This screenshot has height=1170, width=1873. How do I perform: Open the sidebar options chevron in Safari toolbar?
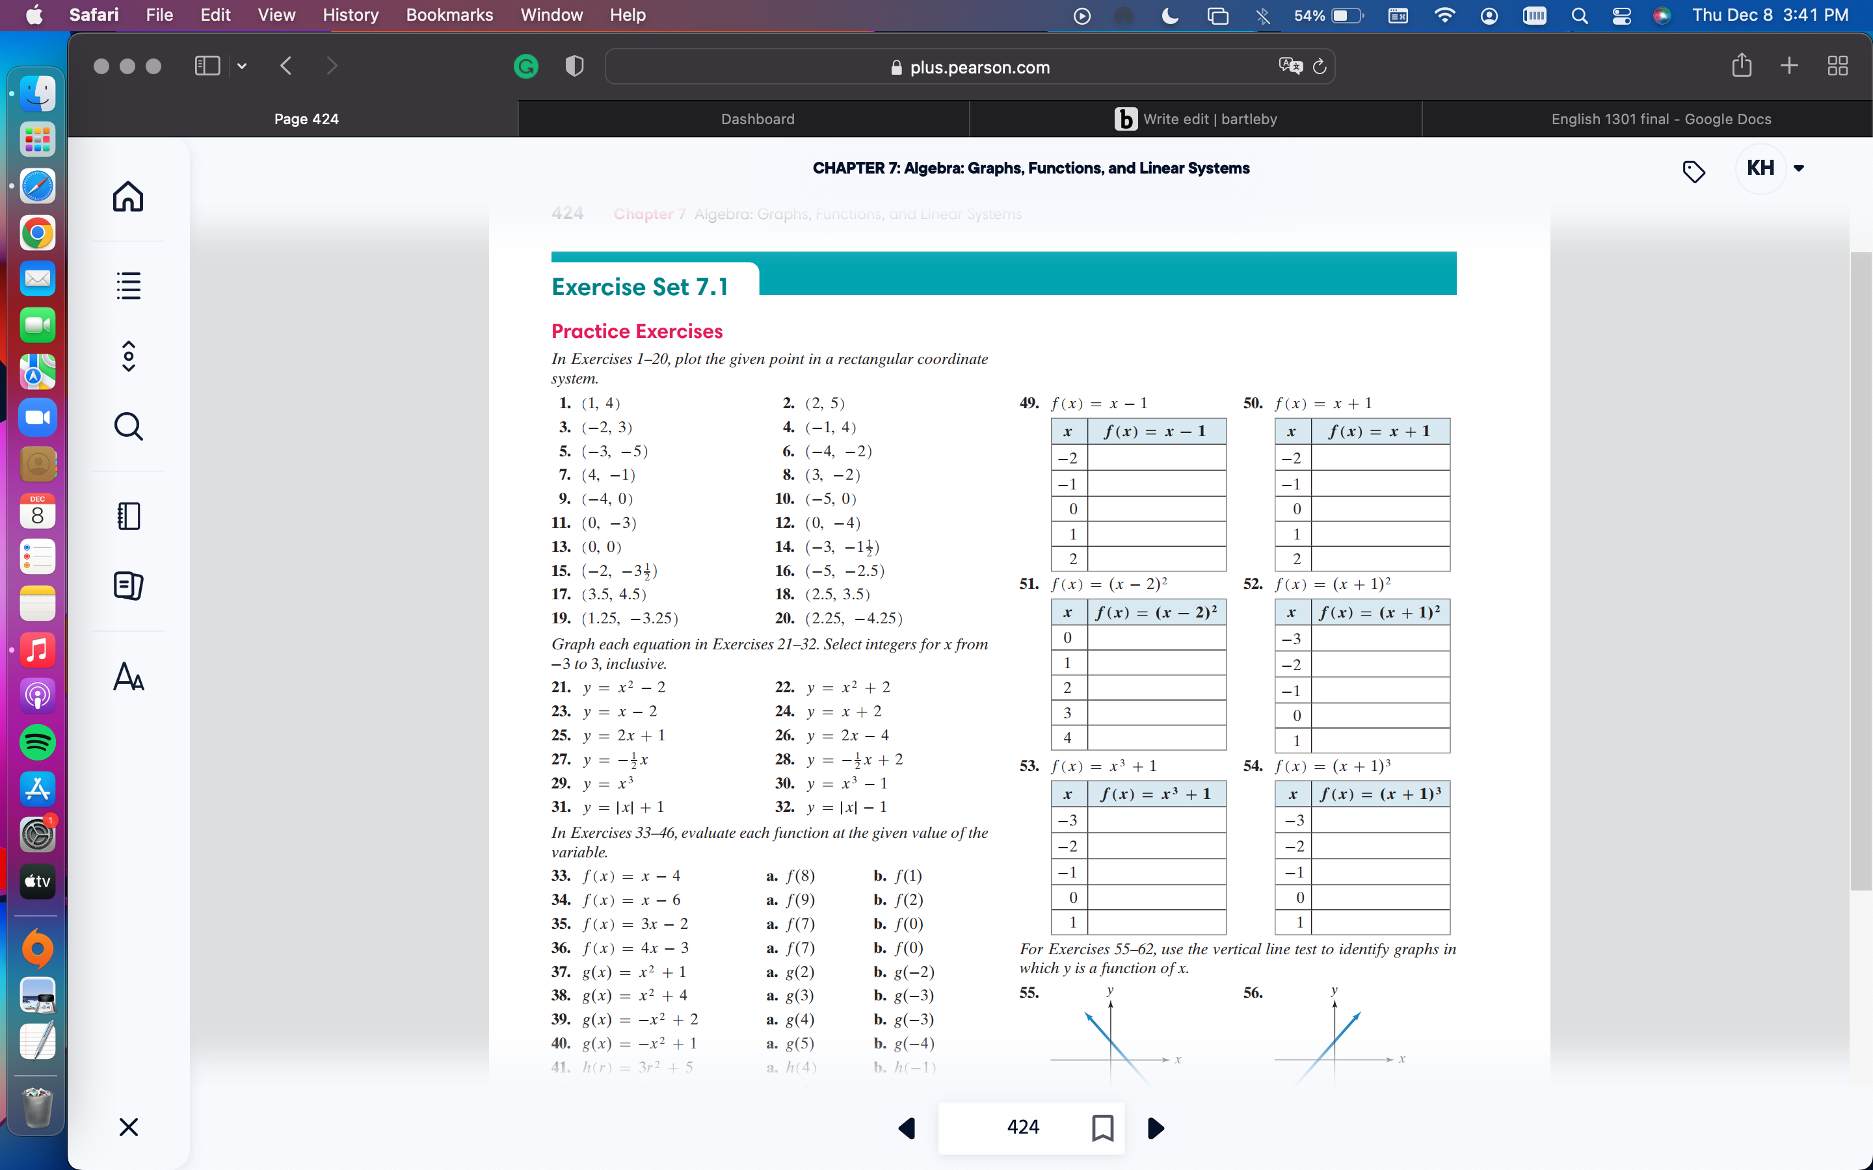click(x=242, y=66)
